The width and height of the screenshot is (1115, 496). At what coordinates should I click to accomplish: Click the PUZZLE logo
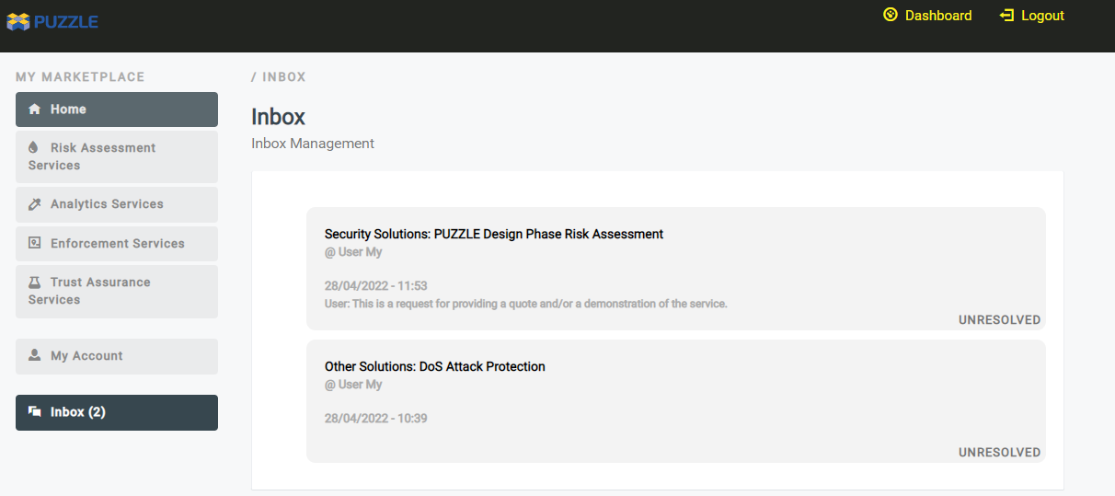pyautogui.click(x=52, y=21)
